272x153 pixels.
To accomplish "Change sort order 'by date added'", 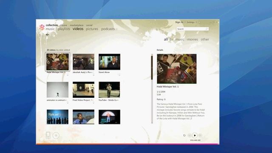I will pyautogui.click(x=63, y=50).
